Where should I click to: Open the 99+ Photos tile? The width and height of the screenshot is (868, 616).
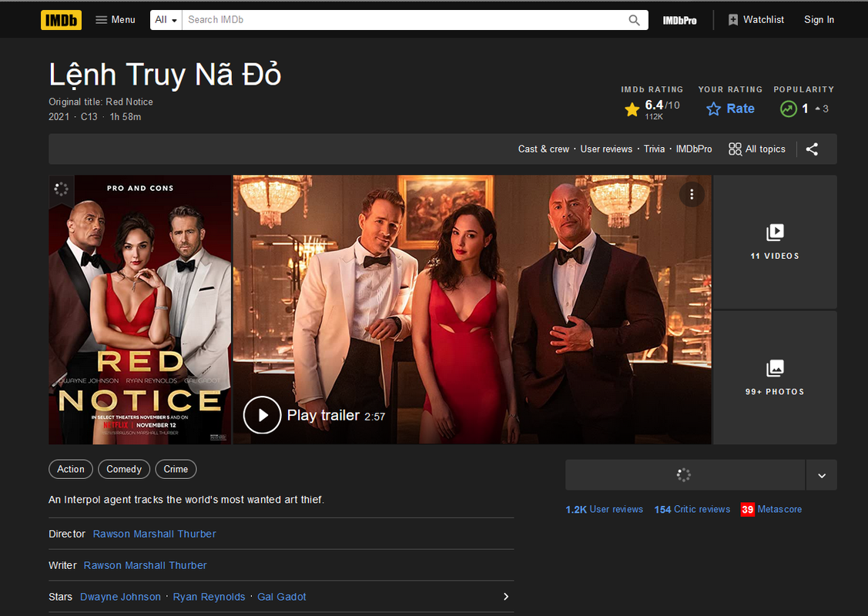(x=775, y=377)
